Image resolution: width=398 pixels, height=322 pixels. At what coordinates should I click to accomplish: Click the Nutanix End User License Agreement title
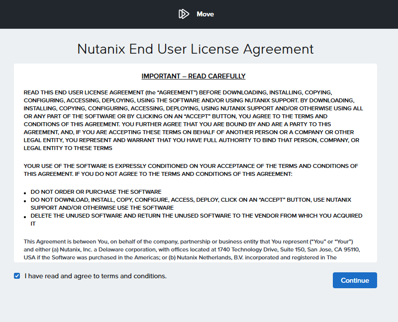coord(196,49)
